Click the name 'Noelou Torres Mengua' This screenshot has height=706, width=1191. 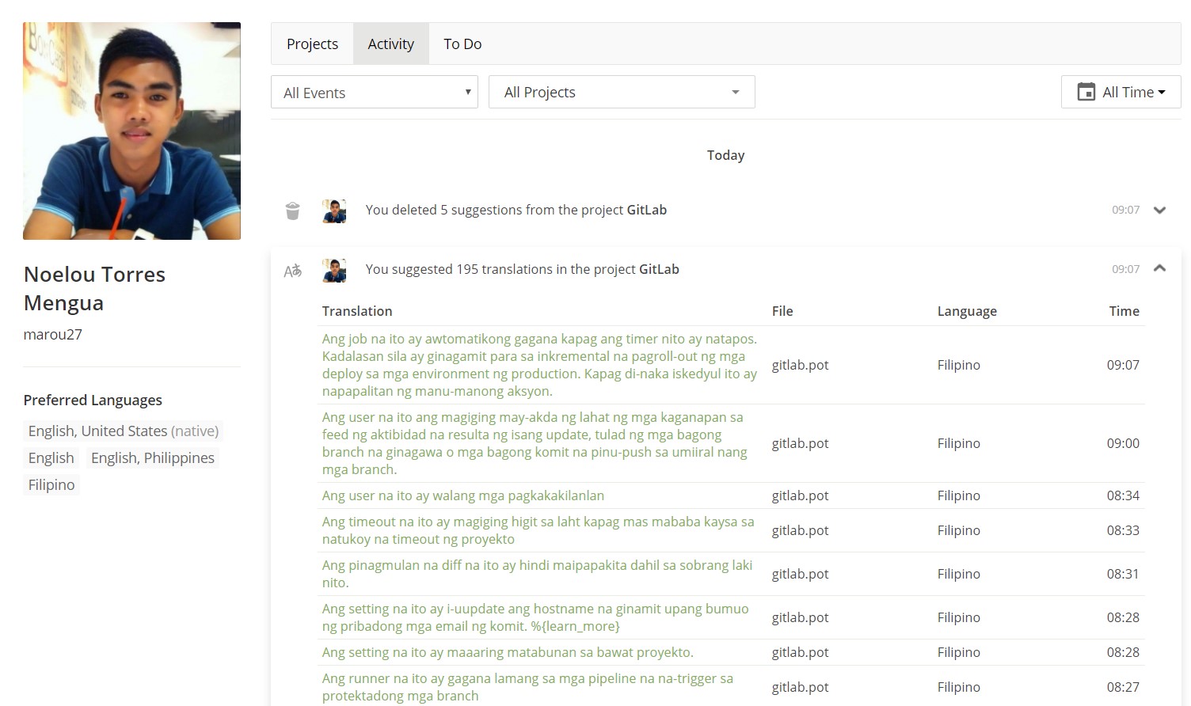click(x=94, y=288)
